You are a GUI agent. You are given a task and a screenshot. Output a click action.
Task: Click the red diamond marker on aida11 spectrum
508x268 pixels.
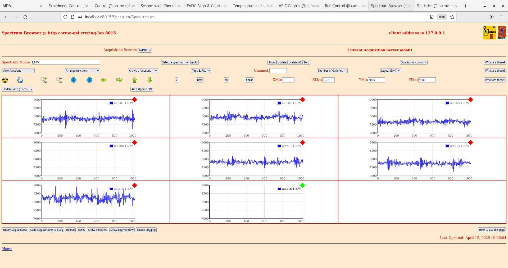click(x=303, y=142)
